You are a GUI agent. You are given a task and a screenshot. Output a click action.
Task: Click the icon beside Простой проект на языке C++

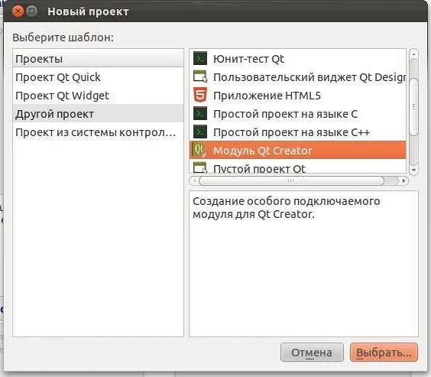coord(199,132)
